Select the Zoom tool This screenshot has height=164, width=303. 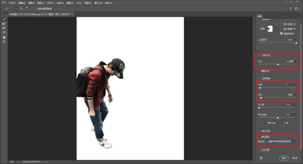pos(4,42)
